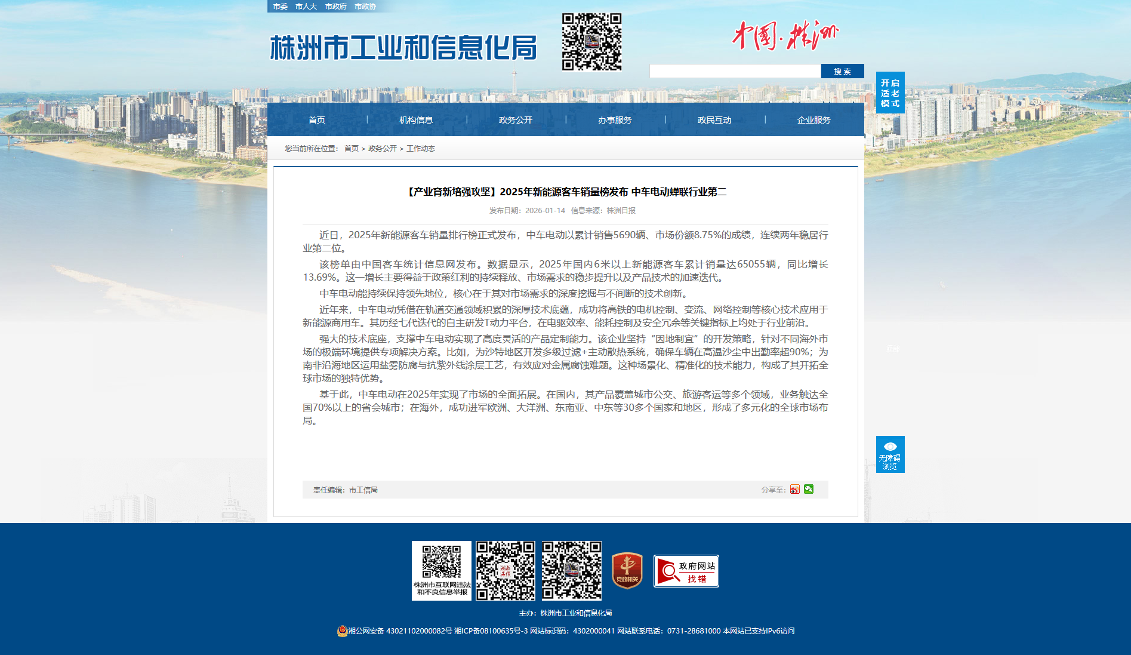Click the 党政机关 badge icon

point(627,570)
